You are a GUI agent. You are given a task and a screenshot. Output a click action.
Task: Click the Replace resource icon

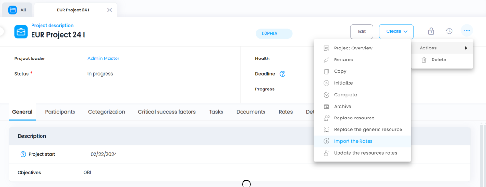click(x=326, y=118)
